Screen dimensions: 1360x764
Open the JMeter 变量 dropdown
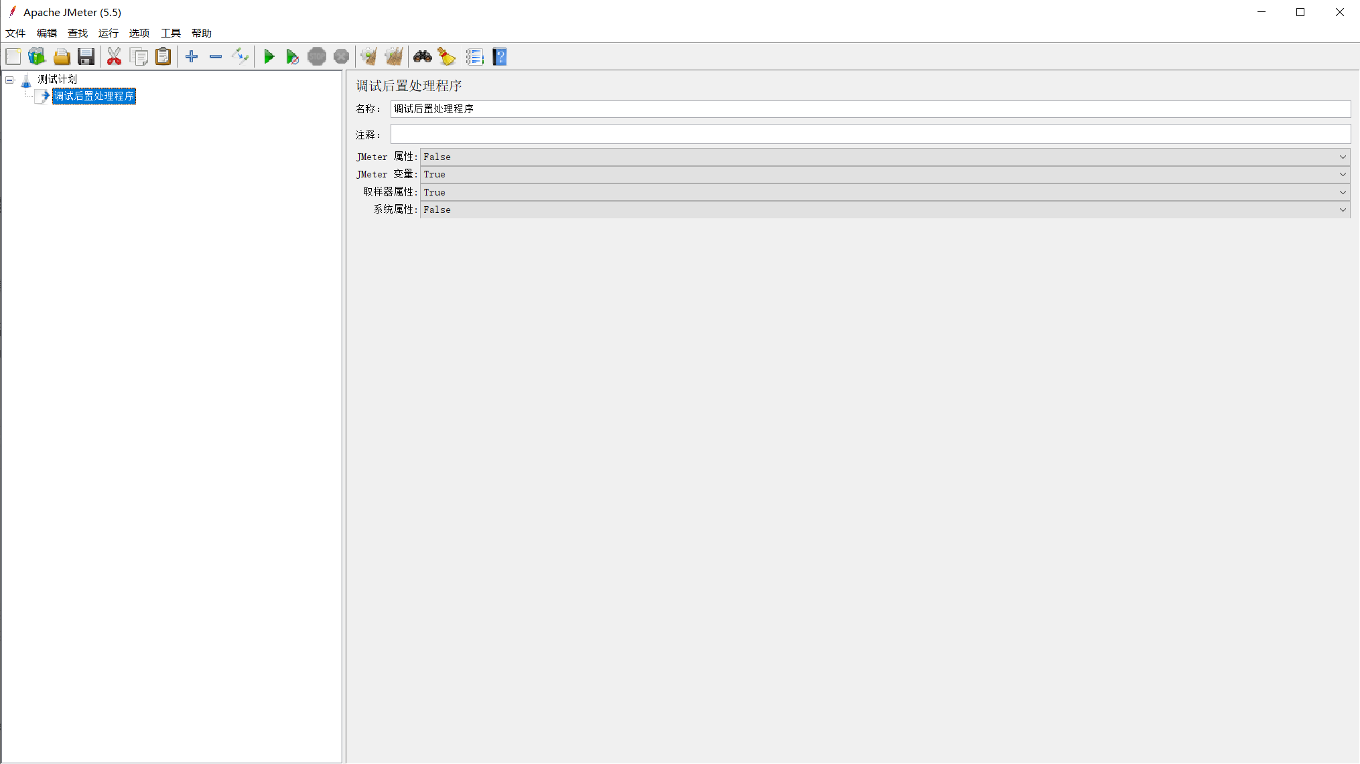click(x=885, y=174)
